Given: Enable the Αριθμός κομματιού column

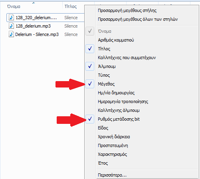Looking at the screenshot, I should (116, 40).
